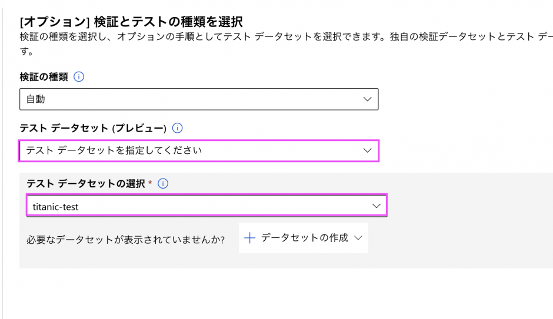This screenshot has height=319, width=553.
Task: Click info icon next to テスト データセット (プレビュー)
Action: [178, 128]
